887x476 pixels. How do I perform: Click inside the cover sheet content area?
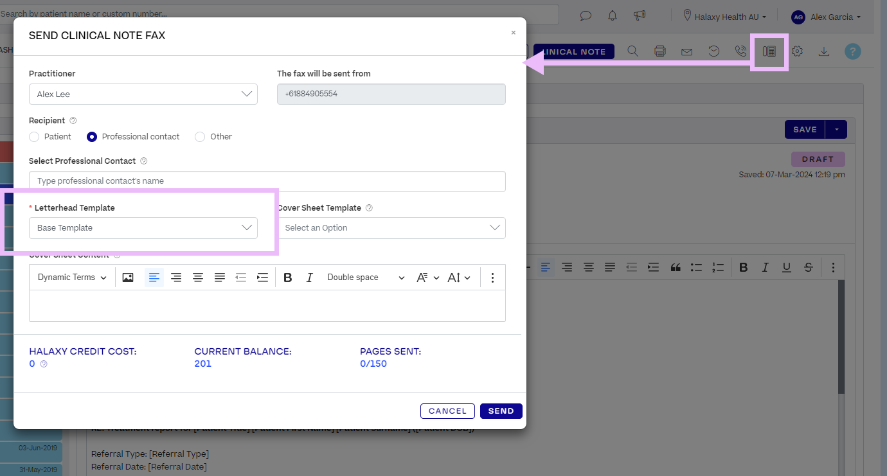coord(267,306)
